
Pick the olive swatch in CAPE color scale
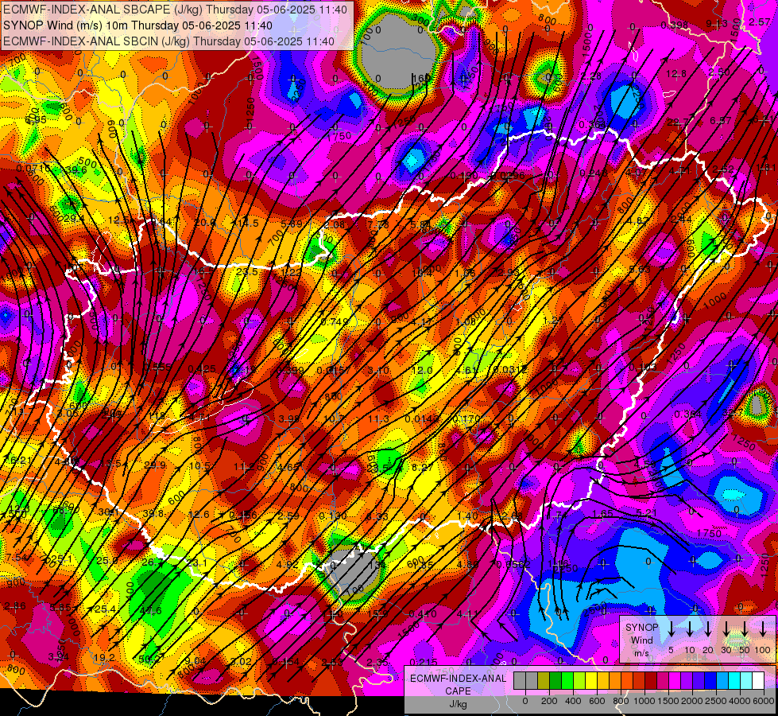pos(544,680)
